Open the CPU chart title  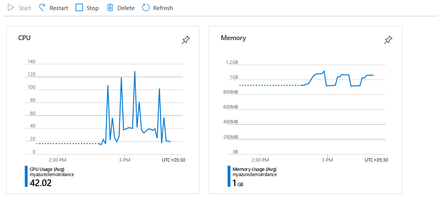pos(24,38)
